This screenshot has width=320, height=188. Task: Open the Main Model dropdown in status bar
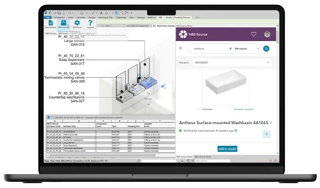tap(212, 161)
